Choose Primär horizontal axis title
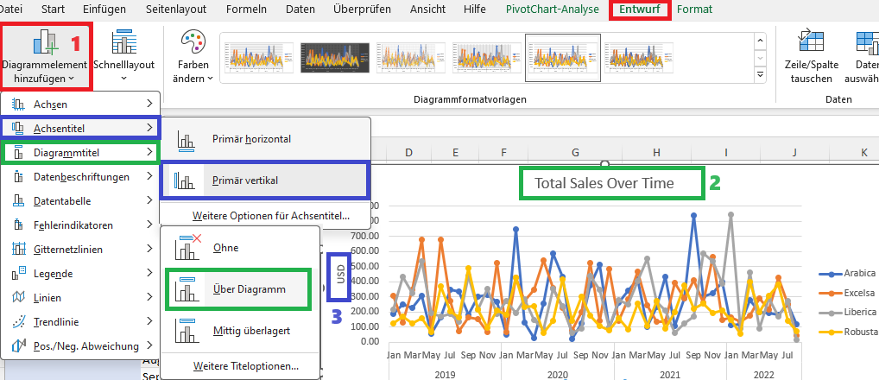Screen dimensions: 879x380 coord(265,139)
